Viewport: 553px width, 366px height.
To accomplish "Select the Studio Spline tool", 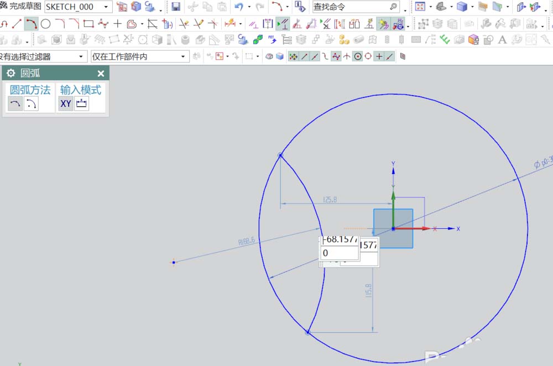I will click(x=103, y=24).
